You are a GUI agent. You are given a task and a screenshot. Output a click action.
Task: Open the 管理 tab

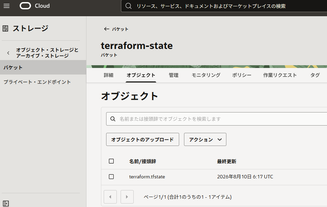174,75
